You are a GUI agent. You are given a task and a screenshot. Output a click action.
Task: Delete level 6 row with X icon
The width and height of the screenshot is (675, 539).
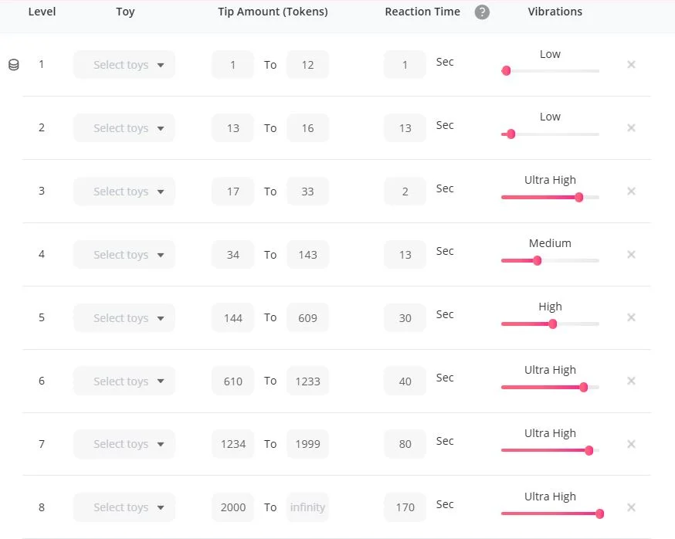[631, 381]
